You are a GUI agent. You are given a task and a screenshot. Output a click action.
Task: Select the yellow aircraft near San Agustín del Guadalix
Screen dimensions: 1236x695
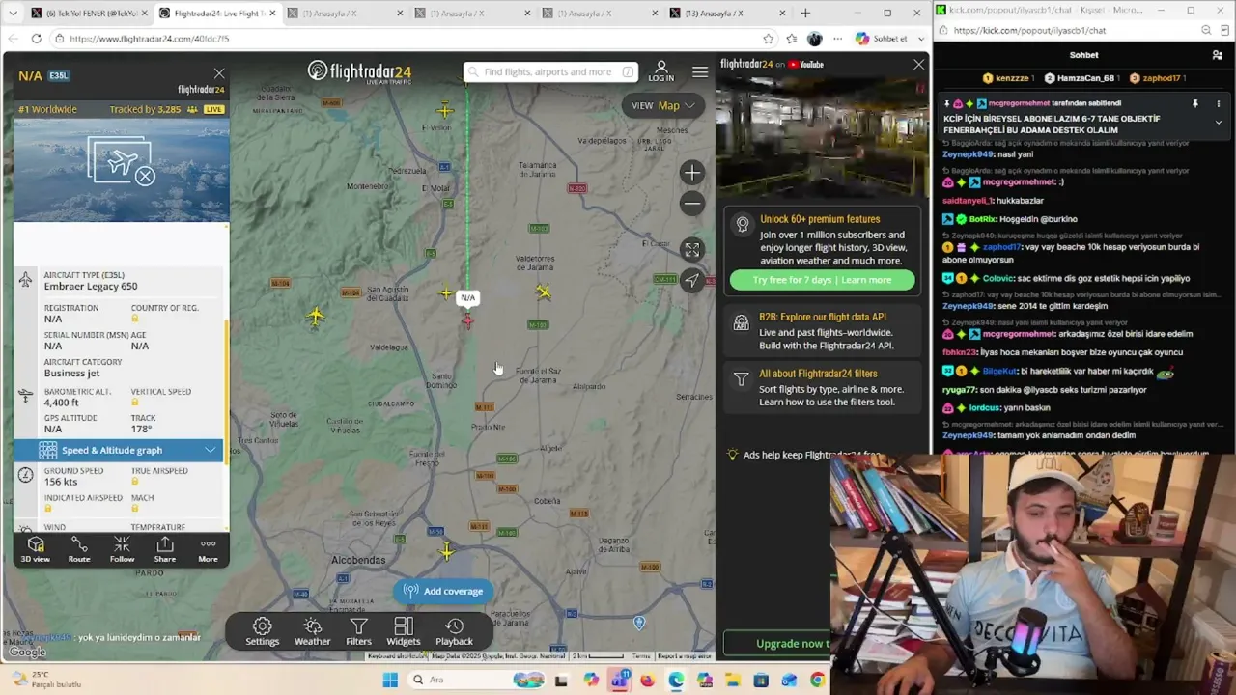(x=445, y=292)
